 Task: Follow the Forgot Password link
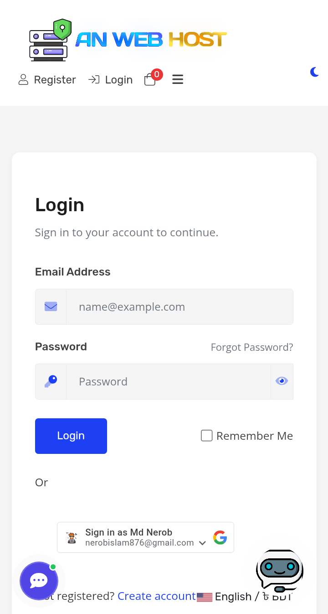[252, 347]
